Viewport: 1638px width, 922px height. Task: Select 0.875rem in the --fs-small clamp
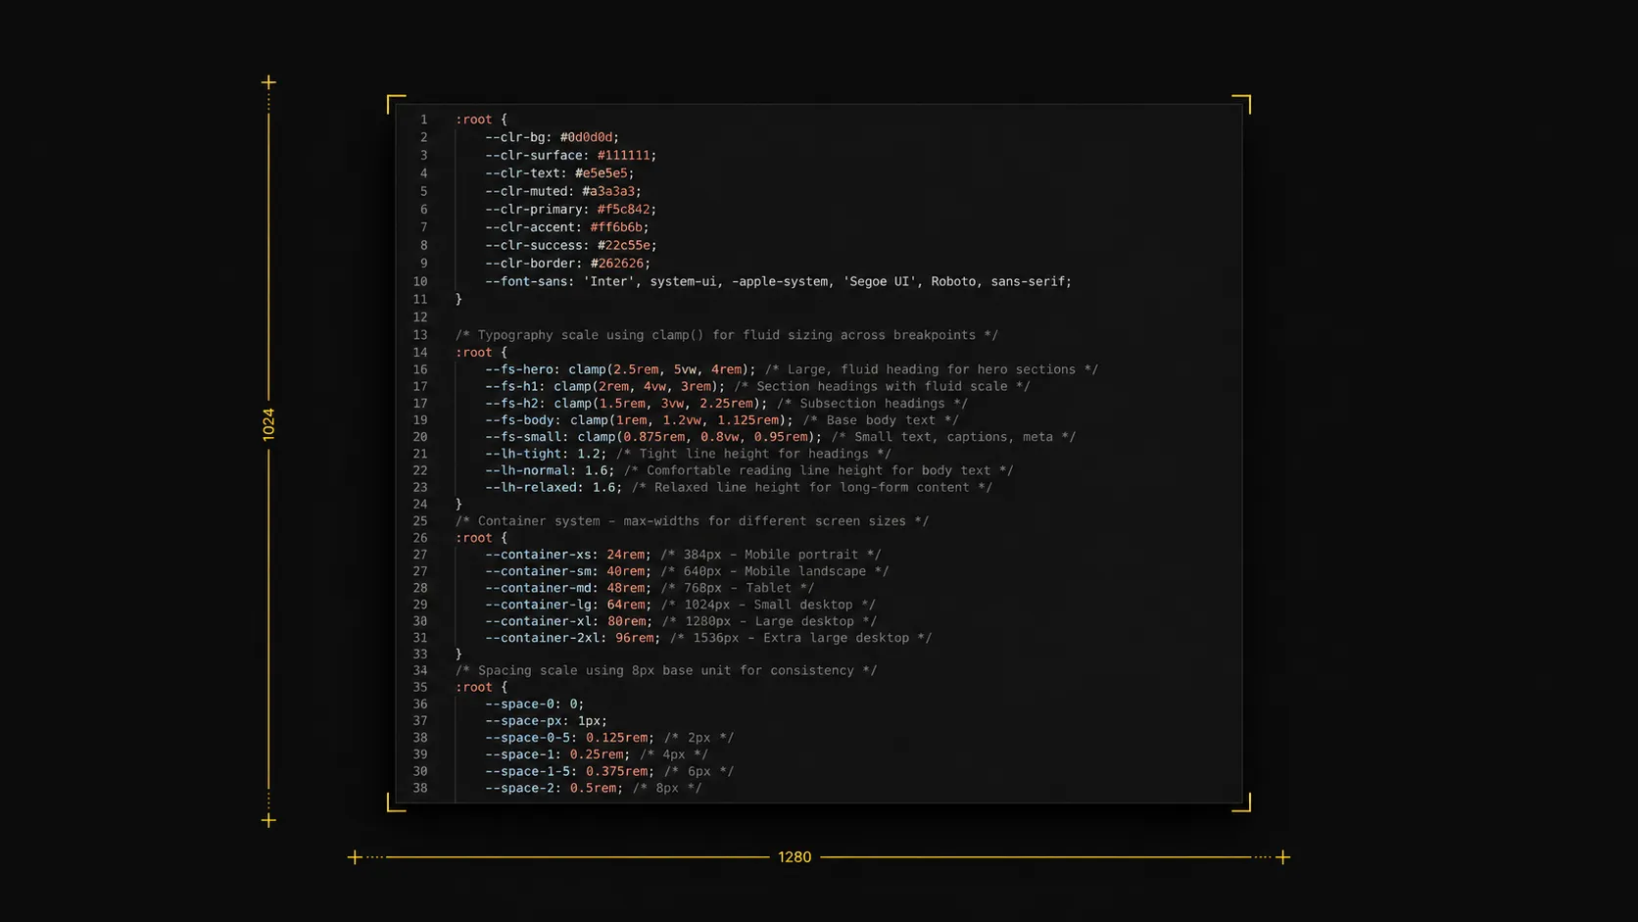(x=654, y=437)
